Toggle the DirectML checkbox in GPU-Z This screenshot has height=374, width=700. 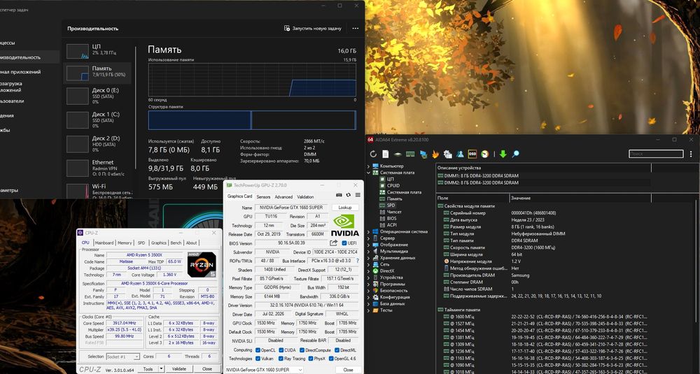point(337,350)
